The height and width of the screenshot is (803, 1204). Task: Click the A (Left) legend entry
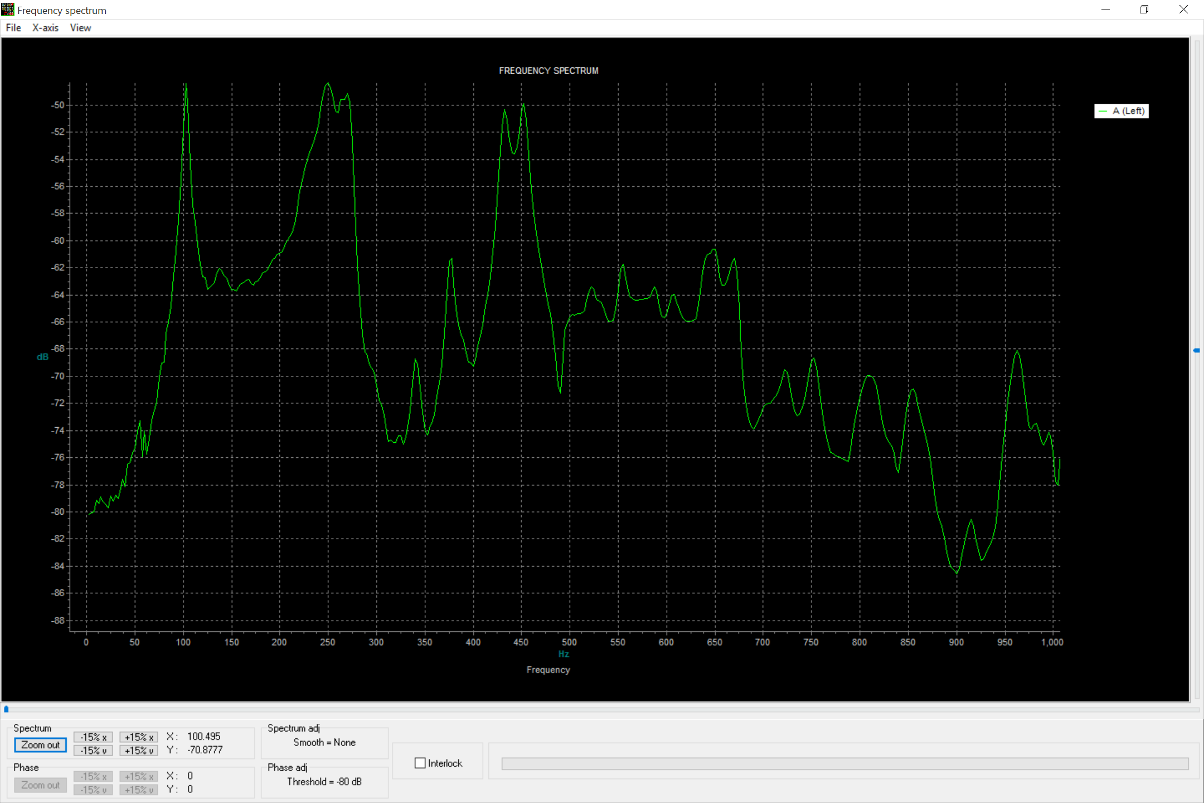[x=1122, y=111]
